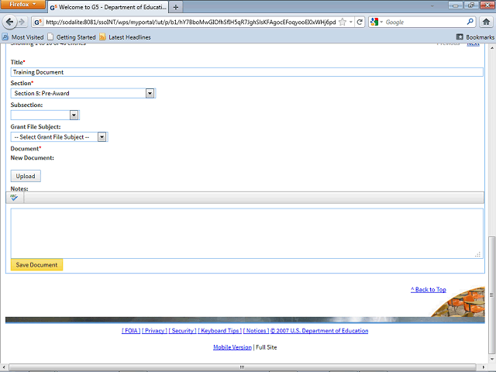Screen dimensions: 496x372
Task: Switch to the Mobile Version link
Action: pos(232,347)
